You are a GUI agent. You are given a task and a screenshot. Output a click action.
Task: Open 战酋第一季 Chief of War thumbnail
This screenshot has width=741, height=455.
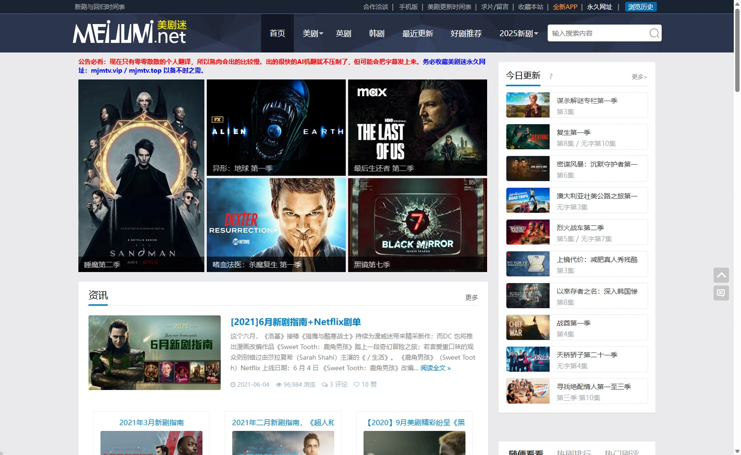click(x=527, y=327)
